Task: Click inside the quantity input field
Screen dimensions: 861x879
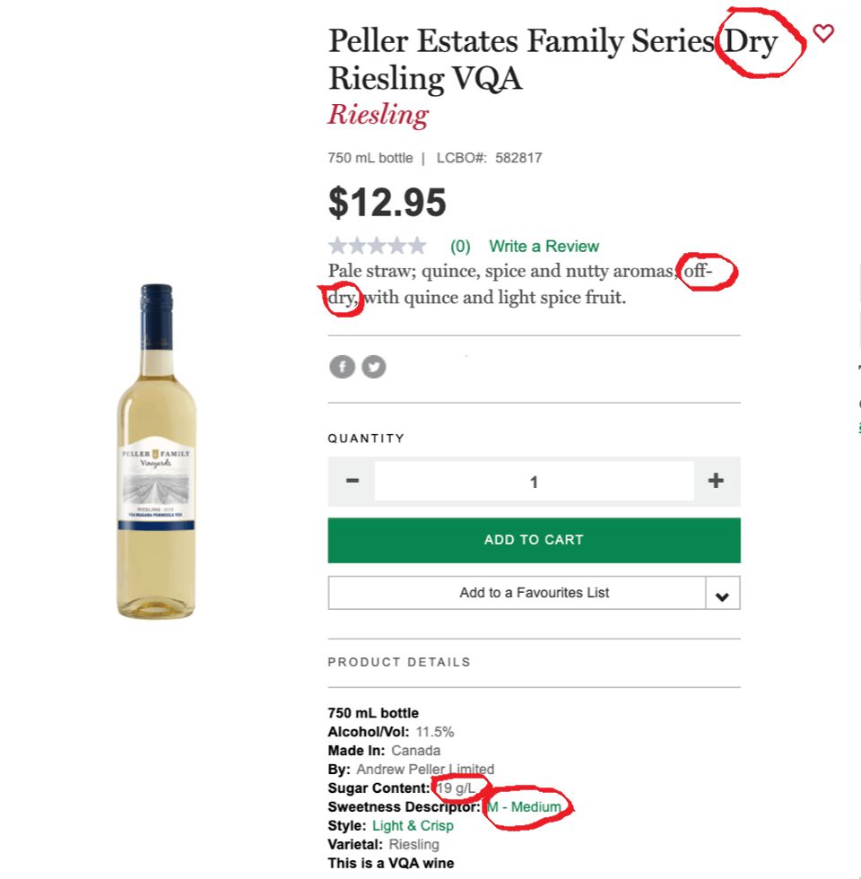Action: (x=534, y=481)
